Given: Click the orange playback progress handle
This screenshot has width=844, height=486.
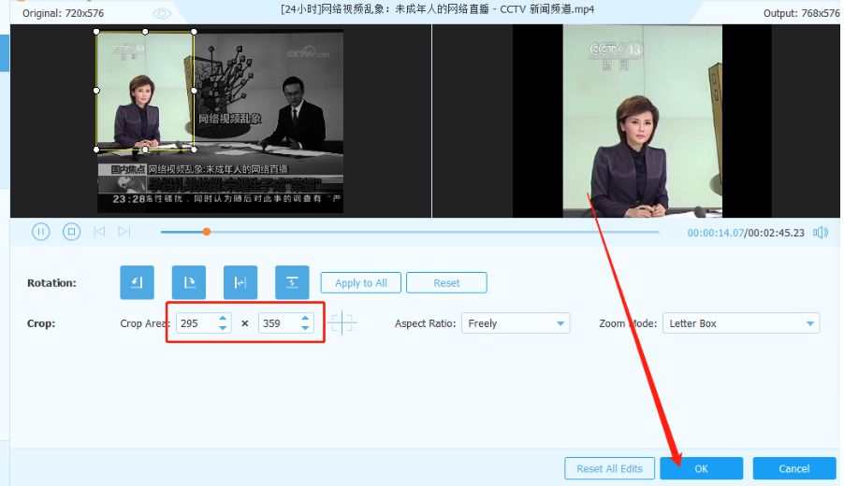Looking at the screenshot, I should (207, 232).
